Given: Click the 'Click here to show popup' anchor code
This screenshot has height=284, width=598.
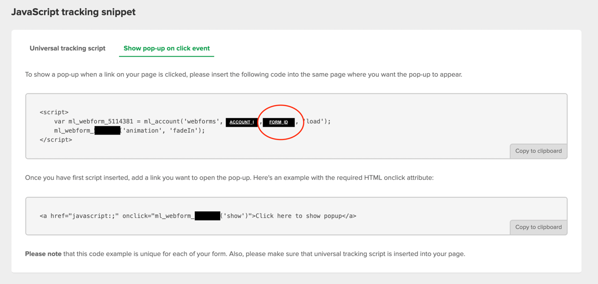Looking at the screenshot, I should coord(198,216).
